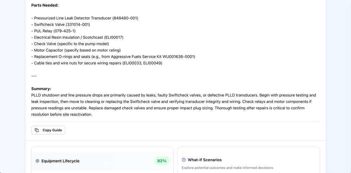Click the copy icon in Copy Guide
Image resolution: width=351 pixels, height=173 pixels.
pyautogui.click(x=37, y=130)
